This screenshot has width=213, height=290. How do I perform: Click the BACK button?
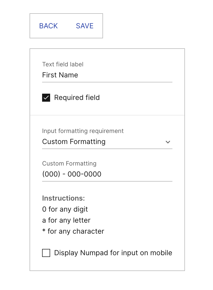[48, 26]
